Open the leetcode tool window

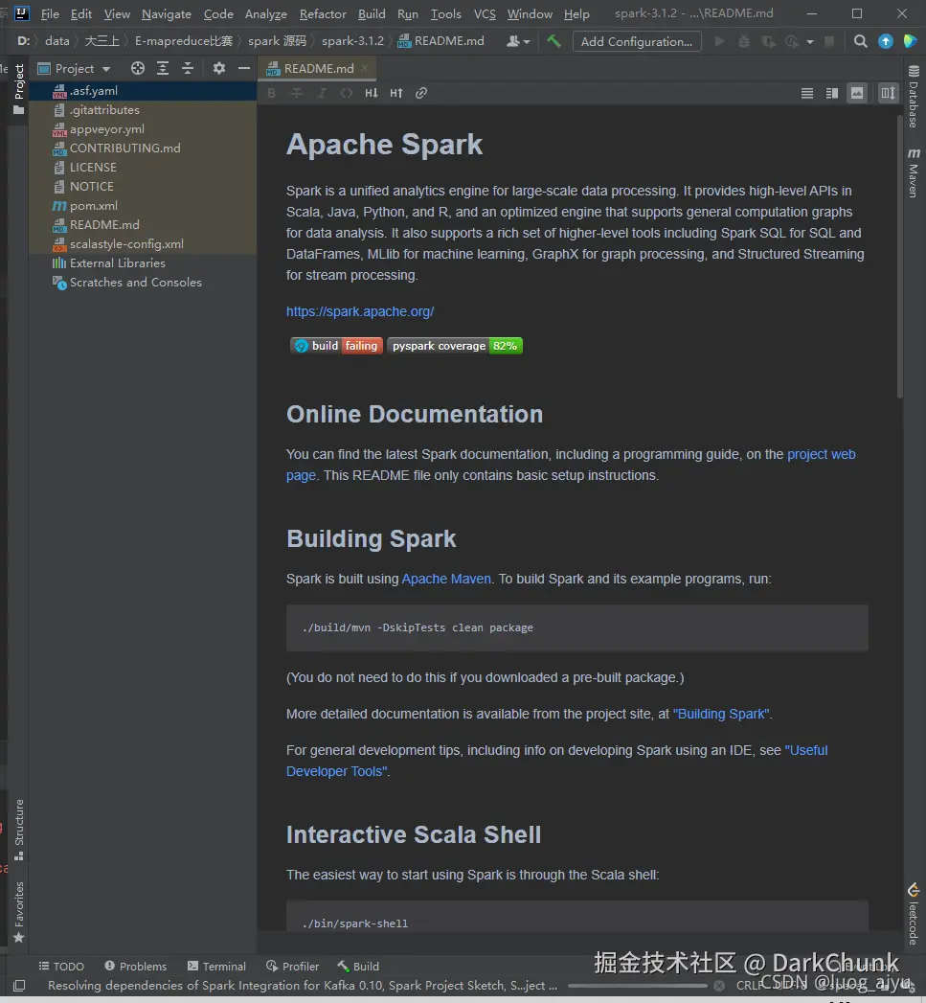click(914, 914)
